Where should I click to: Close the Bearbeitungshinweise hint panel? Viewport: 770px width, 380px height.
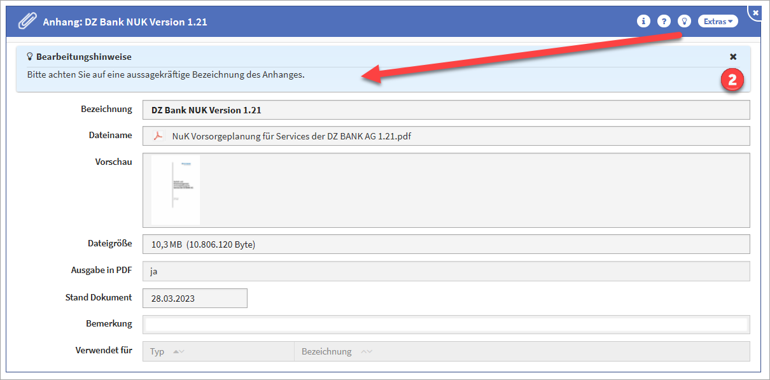click(x=733, y=57)
